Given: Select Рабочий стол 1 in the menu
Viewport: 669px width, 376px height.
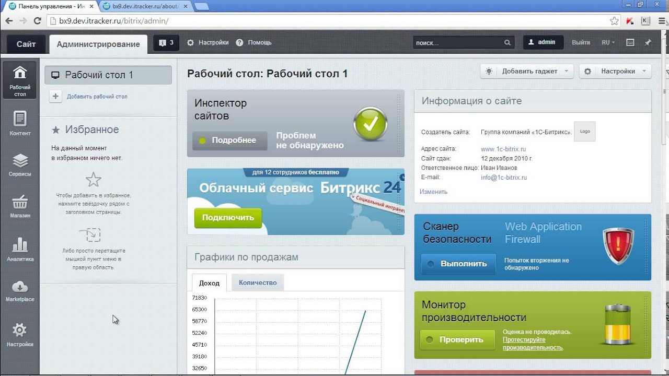Looking at the screenshot, I should coord(108,75).
